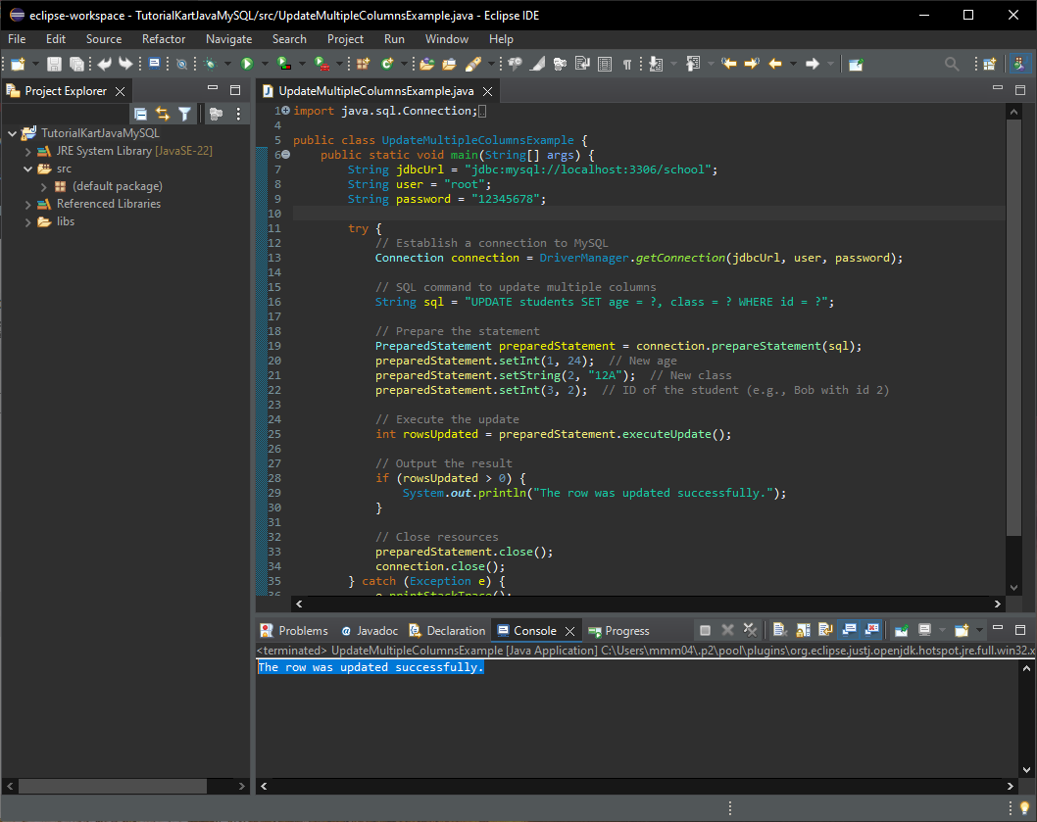The image size is (1037, 822).
Task: Select the libs folder in Project Explorer
Action: [65, 221]
